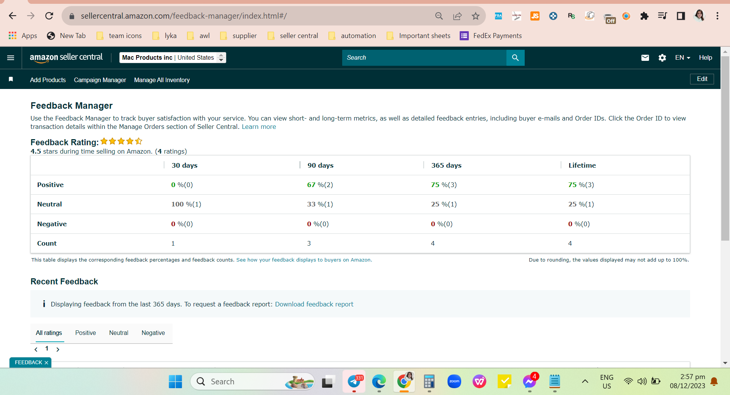Close the FEEDBACK tab widget

pos(46,363)
